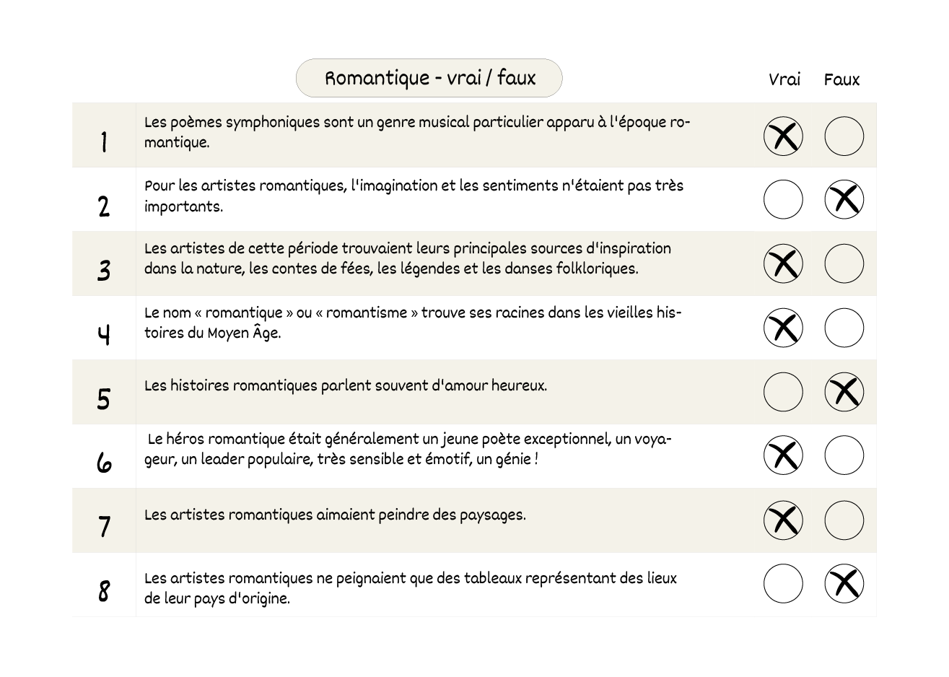
Task: Select Vrai circle for question 5
Action: [783, 392]
